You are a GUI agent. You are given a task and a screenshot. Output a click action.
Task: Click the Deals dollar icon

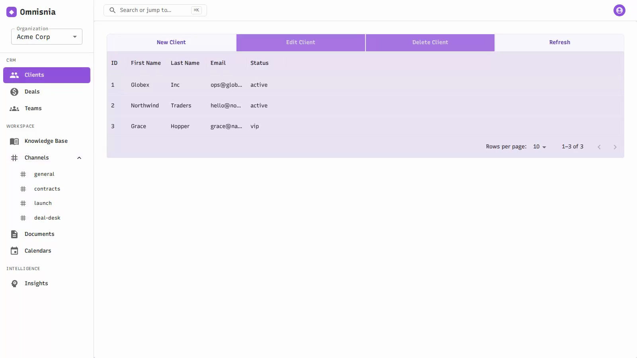point(14,92)
